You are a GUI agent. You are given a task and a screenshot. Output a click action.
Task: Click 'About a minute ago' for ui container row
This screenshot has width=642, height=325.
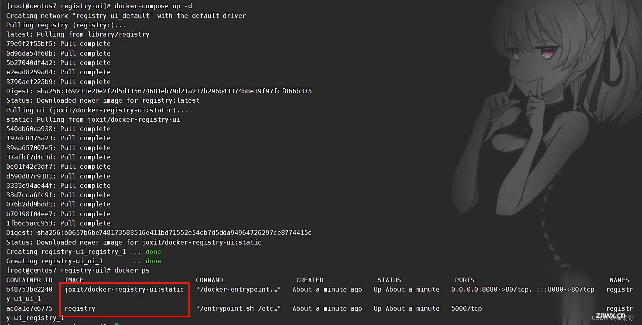(x=327, y=289)
